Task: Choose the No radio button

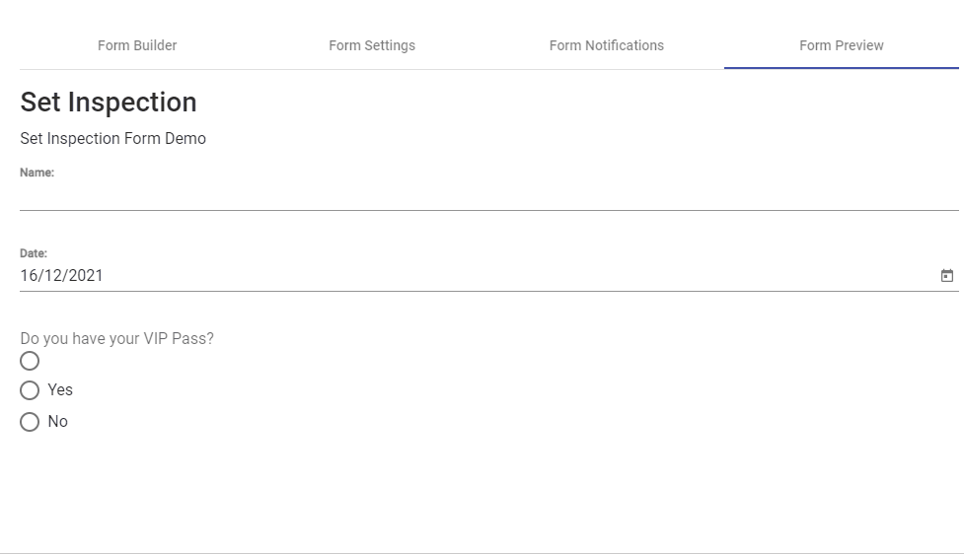Action: click(x=30, y=422)
